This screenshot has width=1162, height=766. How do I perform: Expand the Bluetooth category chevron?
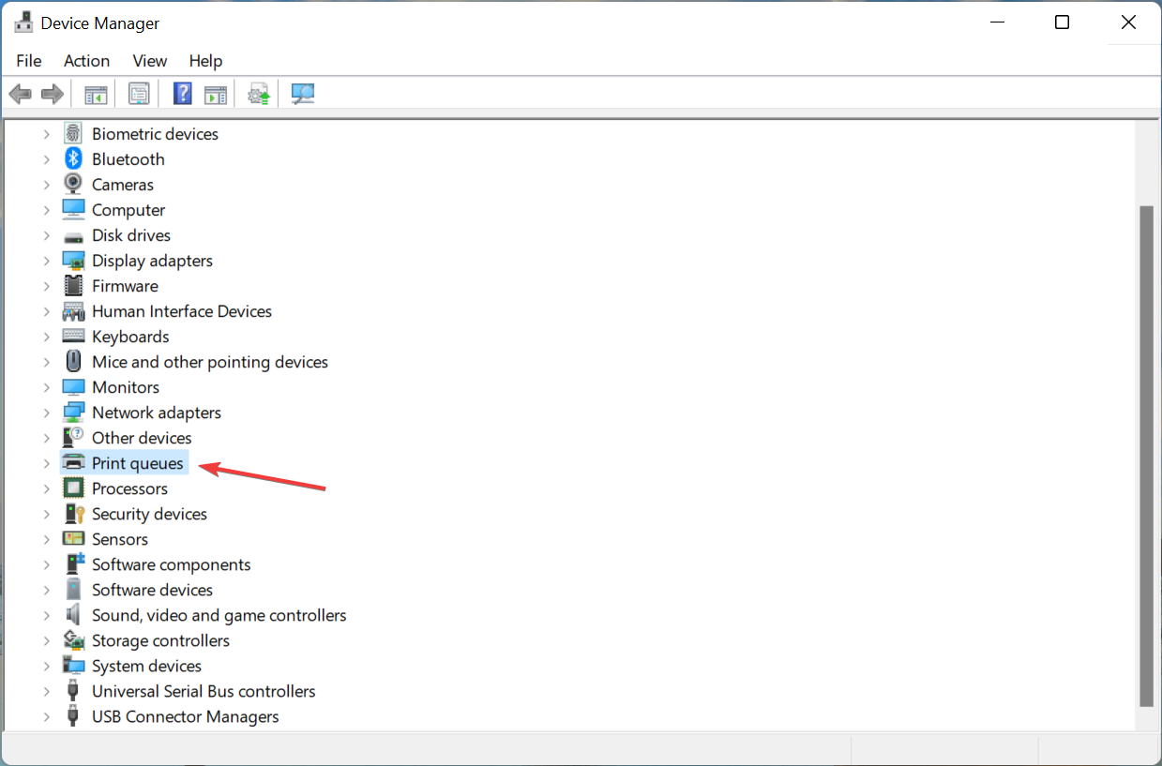(x=46, y=159)
